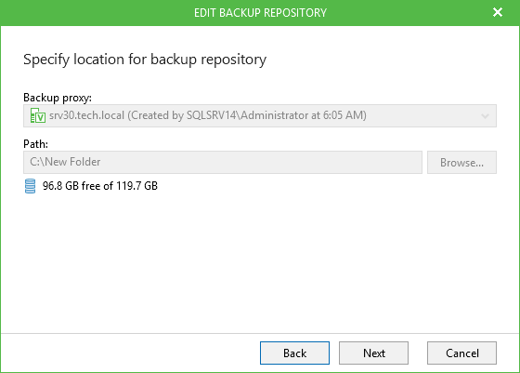Click the "96.8 GB free" space text
520x373 pixels.
click(x=71, y=186)
